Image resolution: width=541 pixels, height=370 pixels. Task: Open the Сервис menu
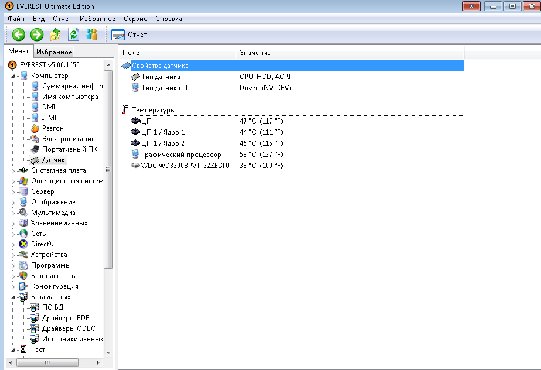click(135, 19)
